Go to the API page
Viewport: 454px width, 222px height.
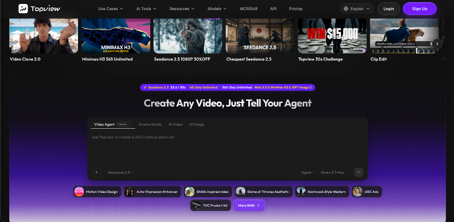(x=273, y=9)
